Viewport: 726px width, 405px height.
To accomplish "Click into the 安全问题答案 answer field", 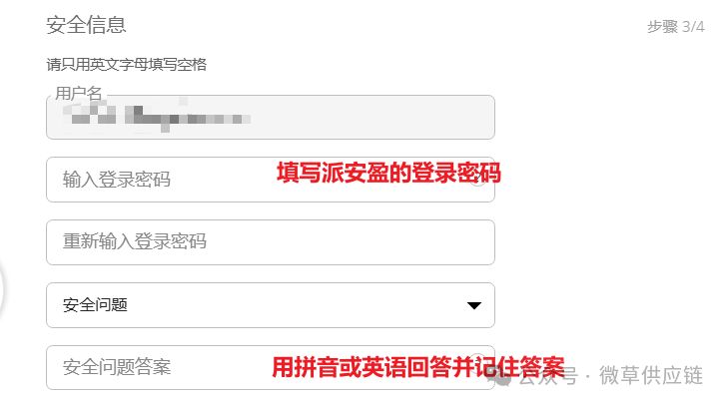I will [271, 367].
